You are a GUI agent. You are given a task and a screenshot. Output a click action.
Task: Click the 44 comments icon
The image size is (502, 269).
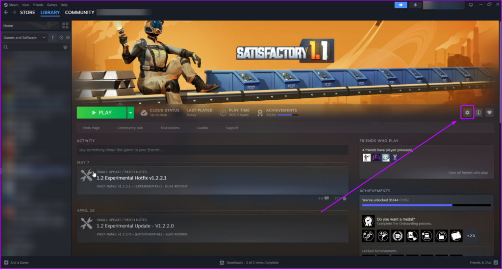click(326, 199)
